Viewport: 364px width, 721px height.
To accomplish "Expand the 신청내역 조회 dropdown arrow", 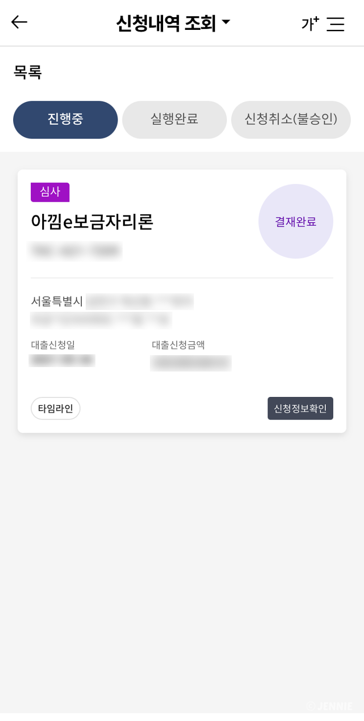I will [226, 22].
